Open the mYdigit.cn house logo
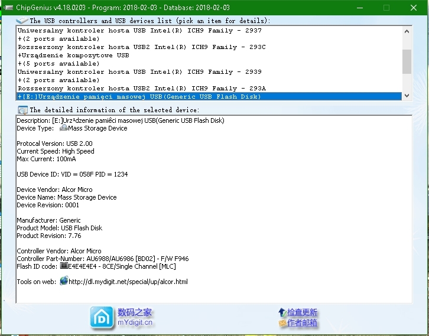The height and width of the screenshot is (336, 429). coord(102,318)
